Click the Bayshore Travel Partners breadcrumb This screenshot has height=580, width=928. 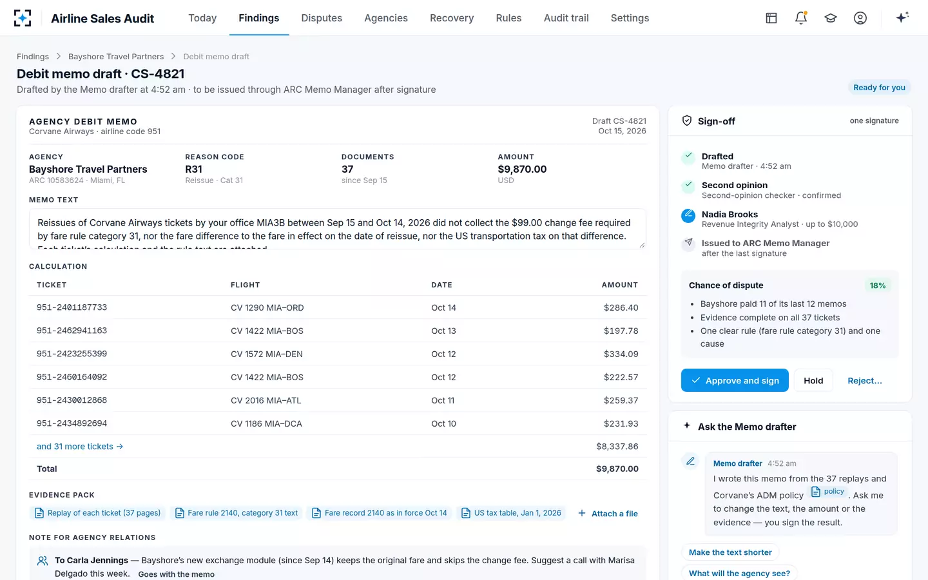(116, 57)
